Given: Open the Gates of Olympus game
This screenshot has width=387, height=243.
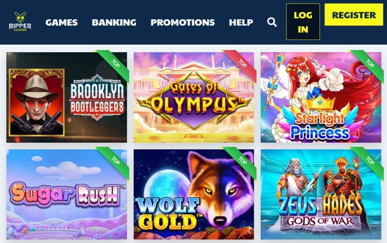Looking at the screenshot, I should (x=194, y=97).
